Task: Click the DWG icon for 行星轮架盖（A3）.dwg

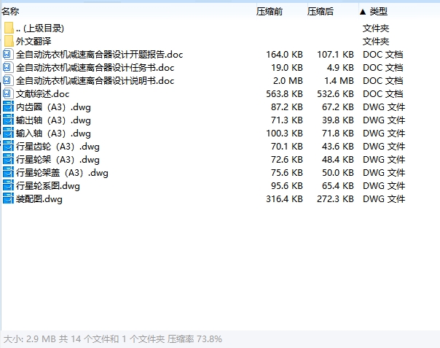Action: (8, 173)
